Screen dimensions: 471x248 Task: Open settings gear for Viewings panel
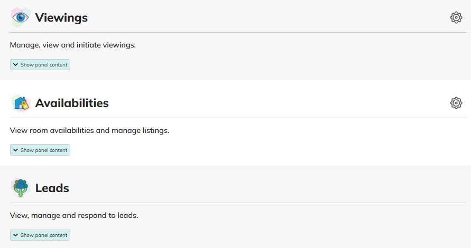coord(456,17)
